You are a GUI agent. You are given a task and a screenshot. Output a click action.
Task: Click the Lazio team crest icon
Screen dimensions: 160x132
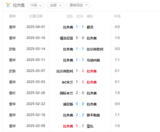point(8,5)
